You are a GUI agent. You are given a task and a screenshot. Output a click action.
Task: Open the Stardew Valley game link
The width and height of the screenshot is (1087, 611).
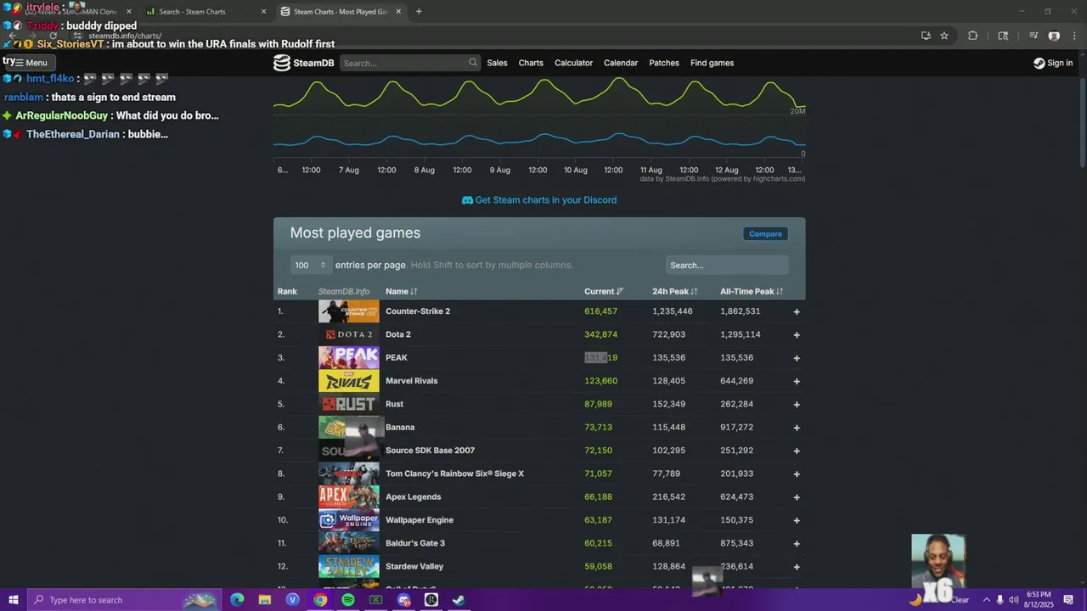point(414,566)
